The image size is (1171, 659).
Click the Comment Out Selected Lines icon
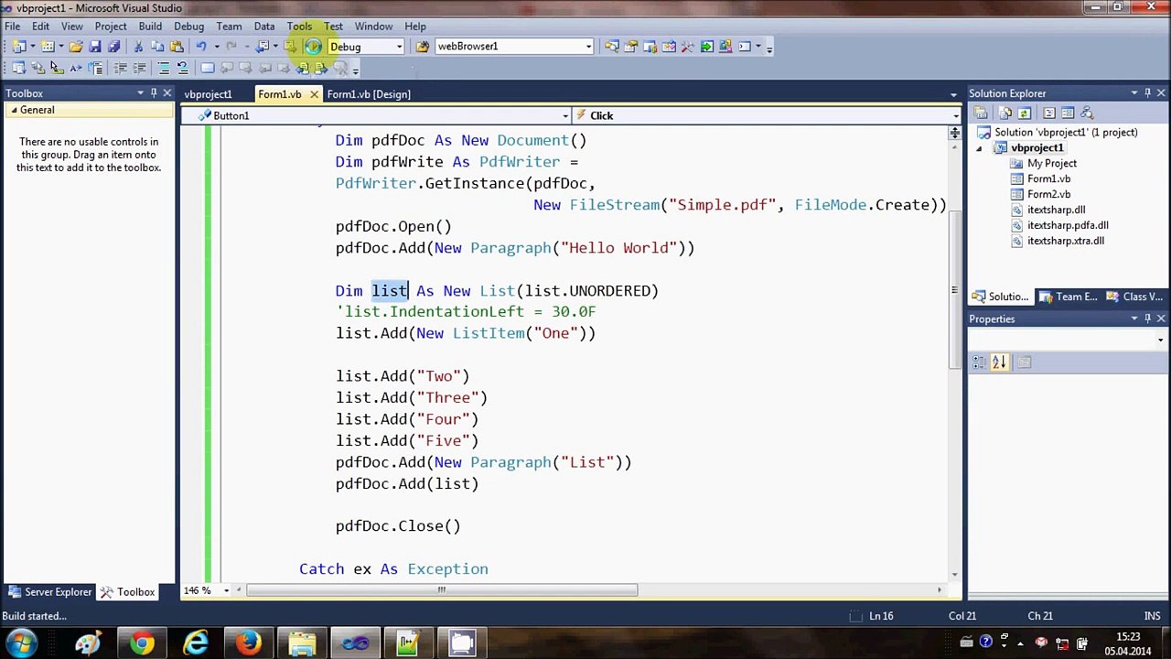tap(164, 68)
